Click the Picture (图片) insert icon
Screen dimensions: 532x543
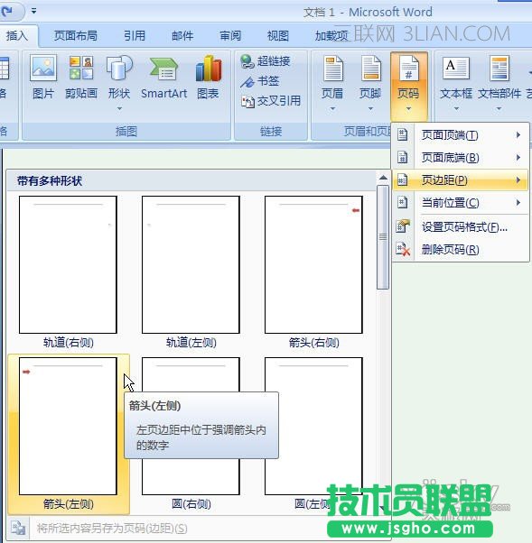click(x=43, y=69)
